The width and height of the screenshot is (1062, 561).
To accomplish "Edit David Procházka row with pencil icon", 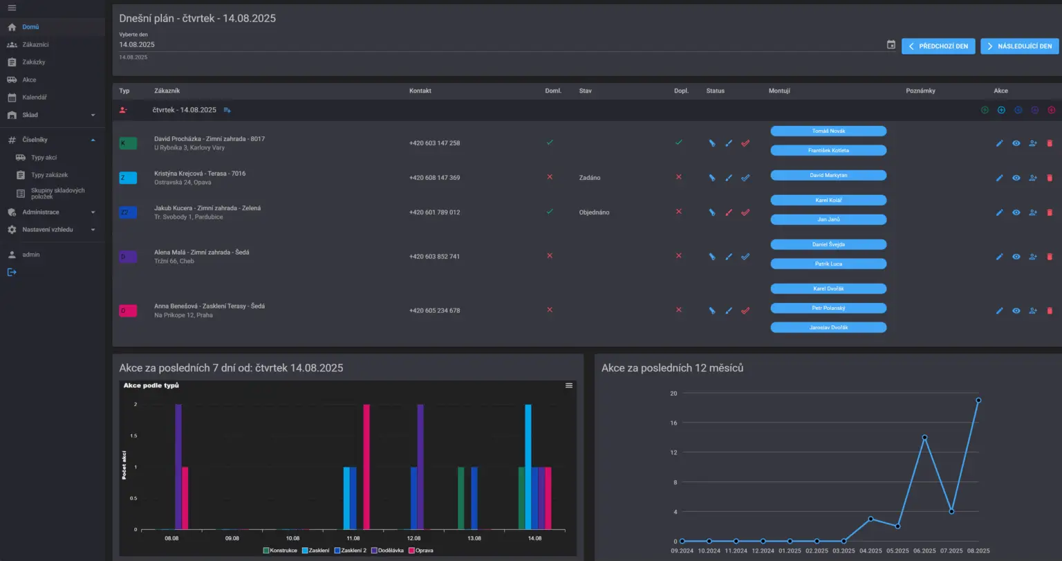I will point(999,143).
